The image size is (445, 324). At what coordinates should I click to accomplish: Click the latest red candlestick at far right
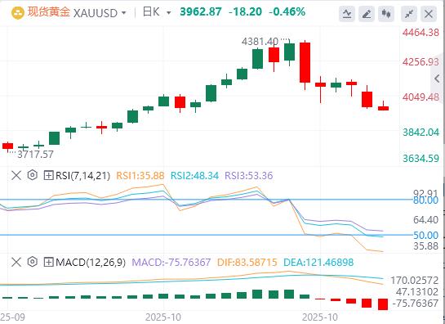point(384,108)
